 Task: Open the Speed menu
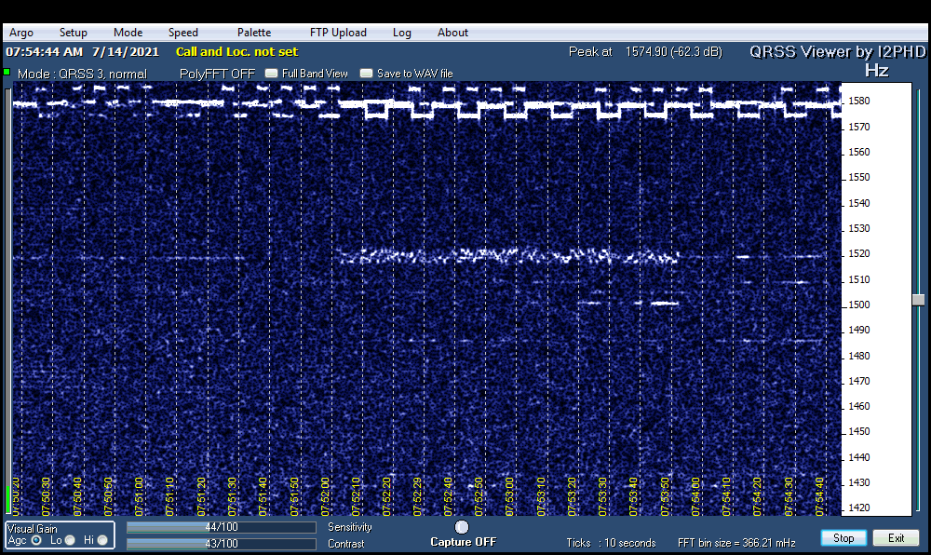pyautogui.click(x=182, y=33)
